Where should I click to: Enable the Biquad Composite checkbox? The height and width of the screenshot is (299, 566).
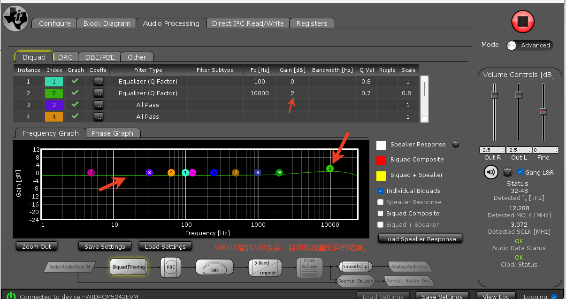pos(381,214)
